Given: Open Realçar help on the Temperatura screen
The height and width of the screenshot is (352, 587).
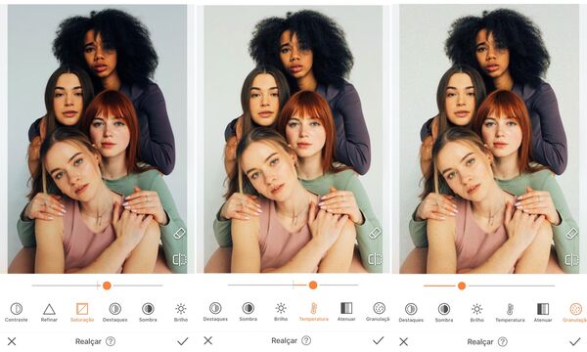Looking at the screenshot, I should (306, 340).
